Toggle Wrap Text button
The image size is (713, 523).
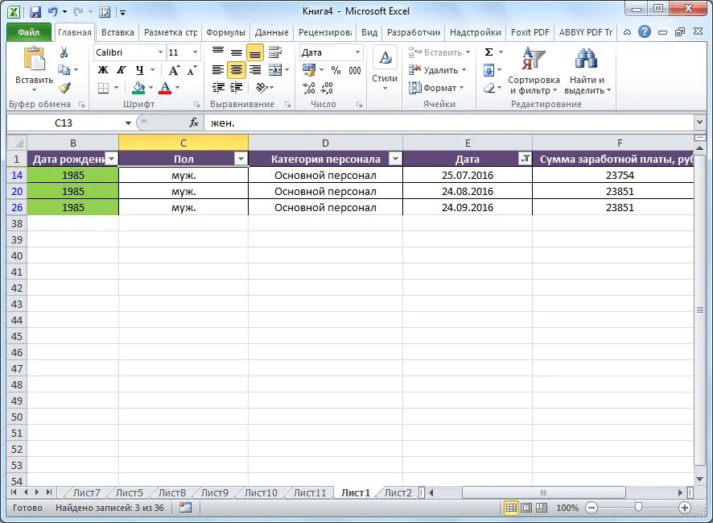[x=275, y=52]
